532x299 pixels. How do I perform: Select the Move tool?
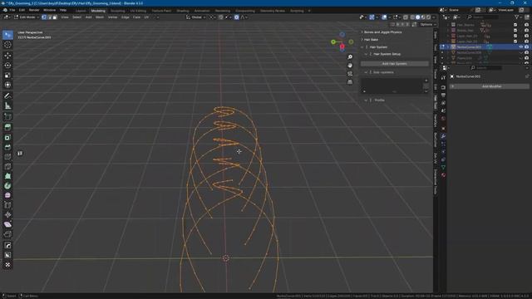(x=7, y=56)
